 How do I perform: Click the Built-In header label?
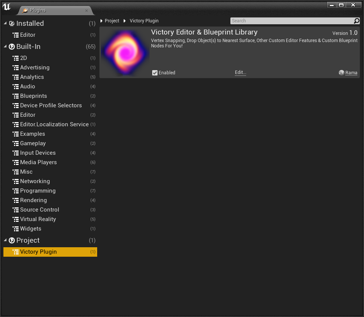(x=28, y=47)
